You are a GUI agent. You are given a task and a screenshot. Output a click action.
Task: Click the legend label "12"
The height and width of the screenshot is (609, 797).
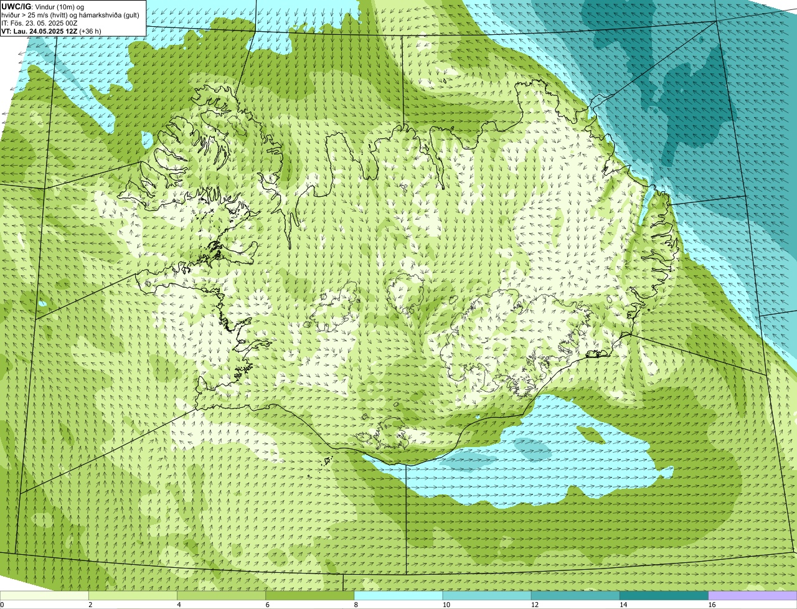[535, 605]
